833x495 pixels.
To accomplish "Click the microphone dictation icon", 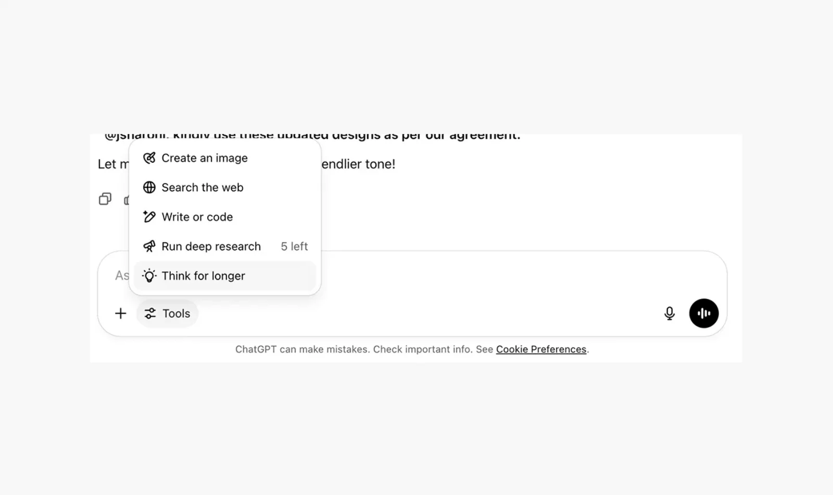I will click(x=670, y=314).
